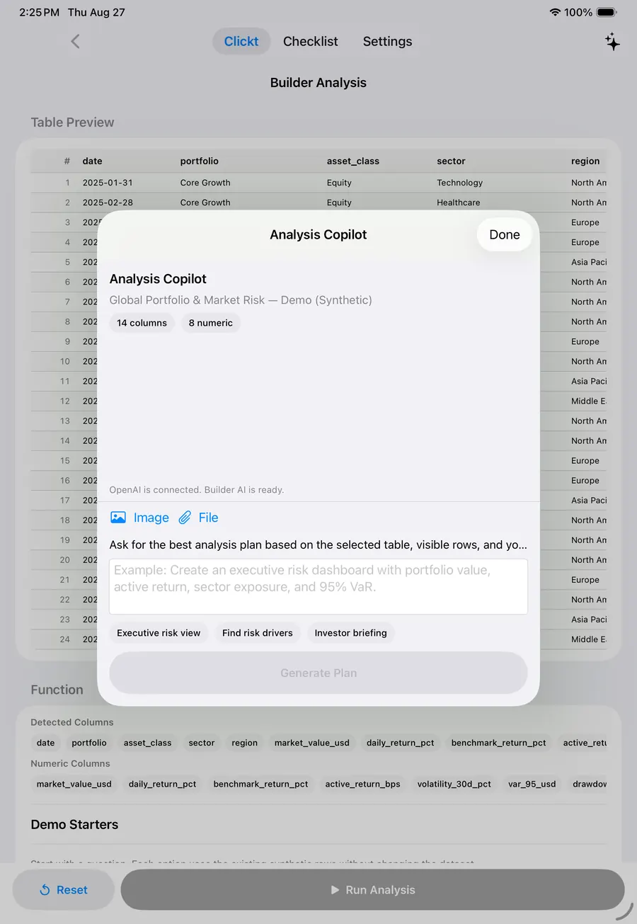The height and width of the screenshot is (924, 637).
Task: Tap the back chevron arrow
Action: 76,41
